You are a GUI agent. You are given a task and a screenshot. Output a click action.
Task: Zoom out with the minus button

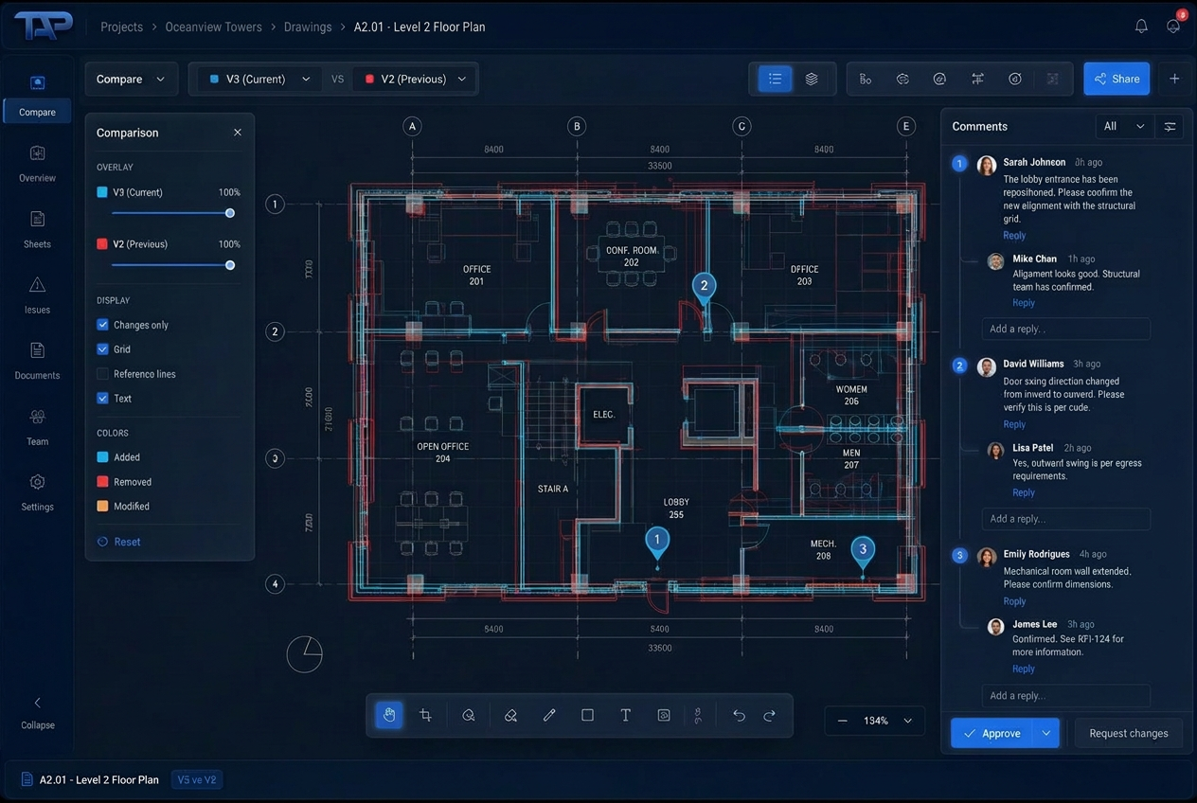point(843,721)
